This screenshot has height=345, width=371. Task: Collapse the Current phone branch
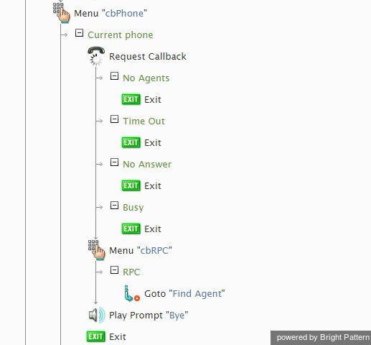79,33
